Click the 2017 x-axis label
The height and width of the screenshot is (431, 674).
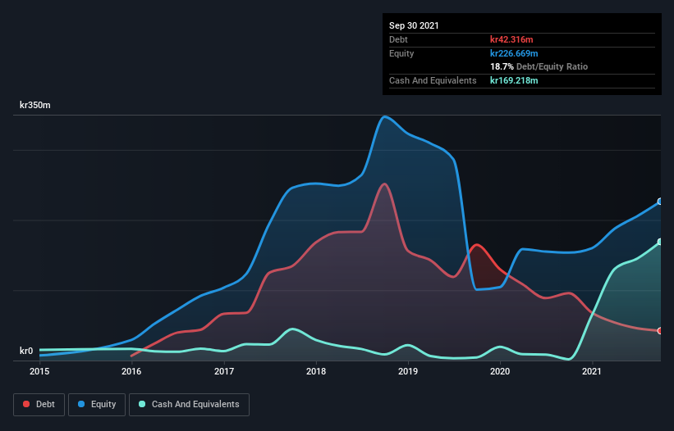224,371
